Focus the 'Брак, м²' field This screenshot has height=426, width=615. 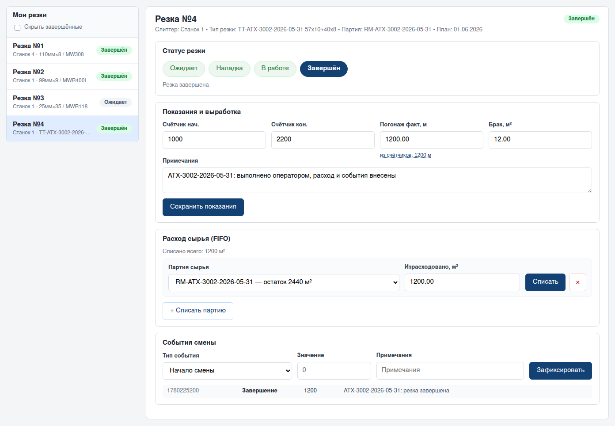coord(540,140)
